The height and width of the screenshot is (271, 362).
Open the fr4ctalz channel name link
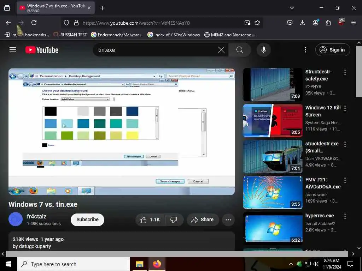coord(36,216)
